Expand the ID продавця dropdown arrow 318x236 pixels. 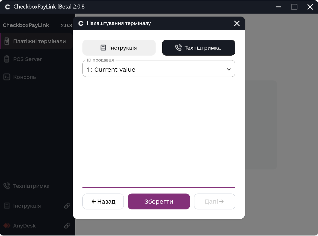tap(229, 70)
